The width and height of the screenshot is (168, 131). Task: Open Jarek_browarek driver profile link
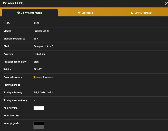point(45,77)
